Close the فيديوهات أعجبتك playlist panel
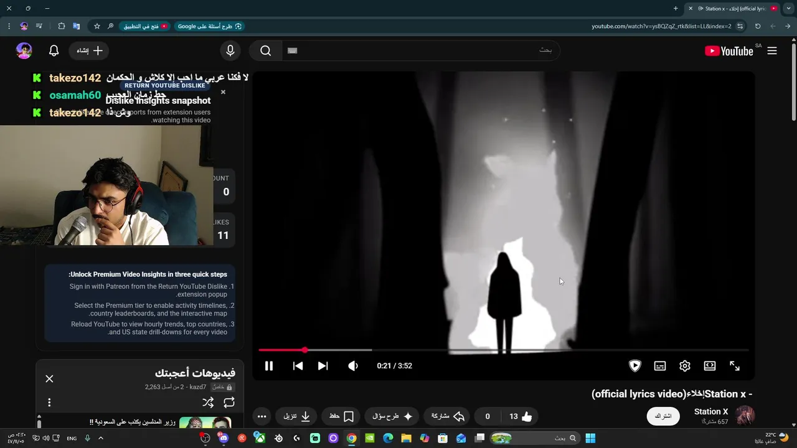Viewport: 797px width, 448px height. [x=49, y=378]
